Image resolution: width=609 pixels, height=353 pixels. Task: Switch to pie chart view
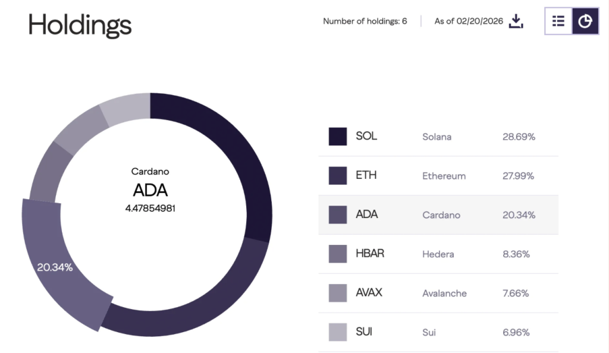click(585, 21)
